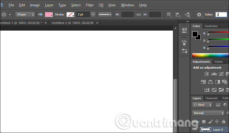Add a Levels adjustment
The image size is (229, 133).
coord(214,74)
